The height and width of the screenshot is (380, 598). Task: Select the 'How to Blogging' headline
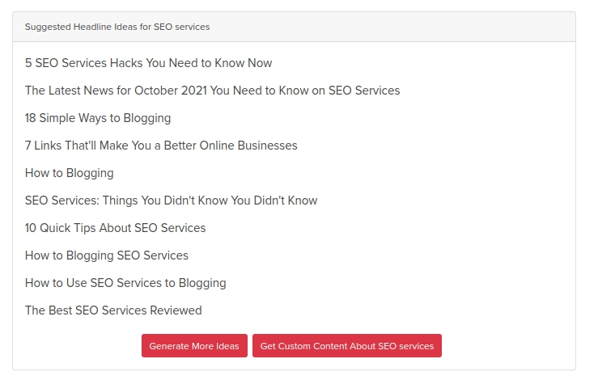pos(69,173)
